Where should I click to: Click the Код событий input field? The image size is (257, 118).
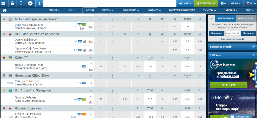point(233,33)
